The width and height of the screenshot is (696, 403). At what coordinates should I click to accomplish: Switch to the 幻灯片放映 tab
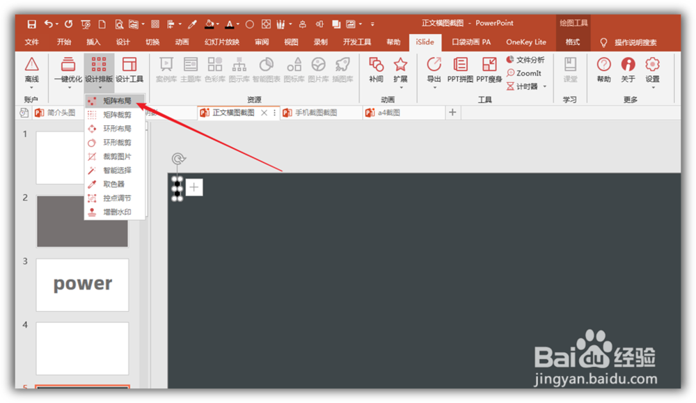222,42
